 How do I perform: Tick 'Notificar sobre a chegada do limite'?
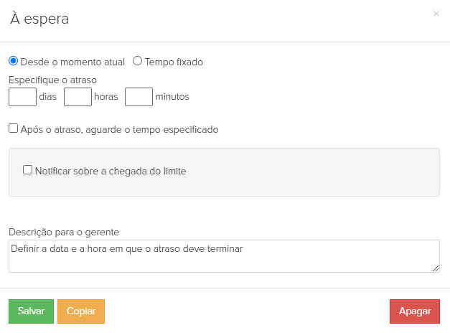pyautogui.click(x=28, y=170)
